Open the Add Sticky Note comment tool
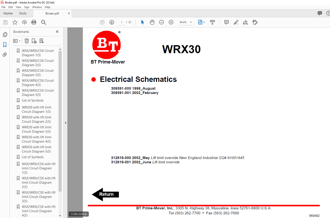The image size is (330, 218). click(226, 22)
